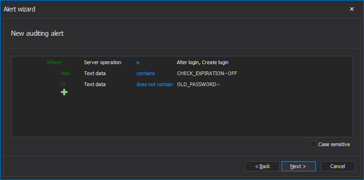Viewport: 364px width, 180px height.
Task: Change the 'Or' logical operator
Action: [x=63, y=84]
